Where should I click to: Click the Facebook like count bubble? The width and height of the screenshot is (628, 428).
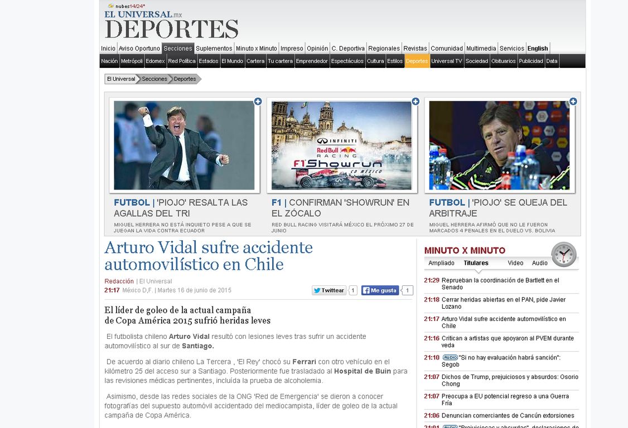(407, 290)
